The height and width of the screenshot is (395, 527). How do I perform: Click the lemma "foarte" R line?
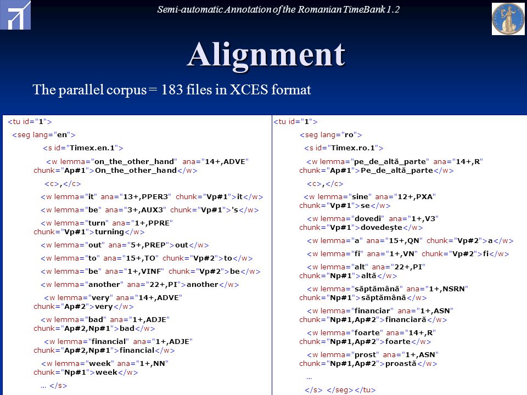372,333
